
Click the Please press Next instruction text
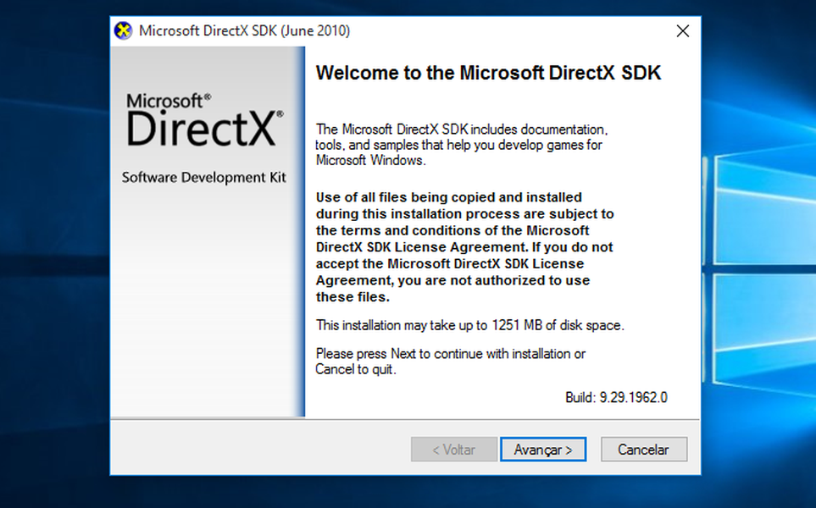[450, 362]
